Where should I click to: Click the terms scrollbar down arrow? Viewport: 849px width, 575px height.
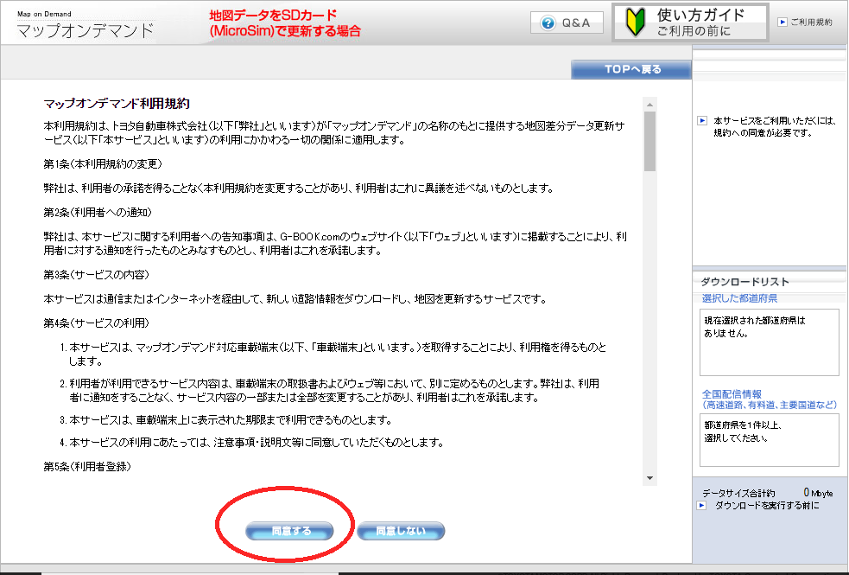tap(649, 478)
